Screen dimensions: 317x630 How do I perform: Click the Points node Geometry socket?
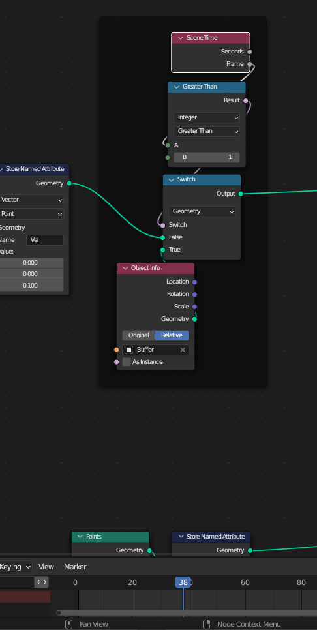click(149, 550)
